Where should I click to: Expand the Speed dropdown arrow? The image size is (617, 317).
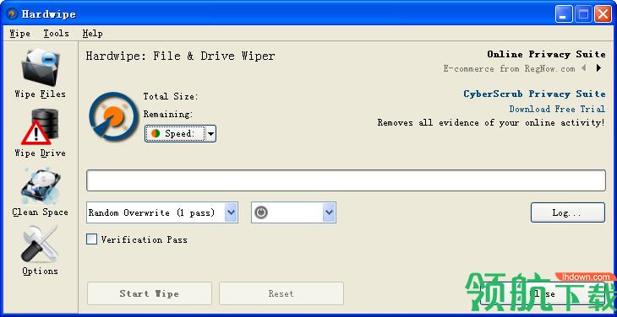coord(211,134)
